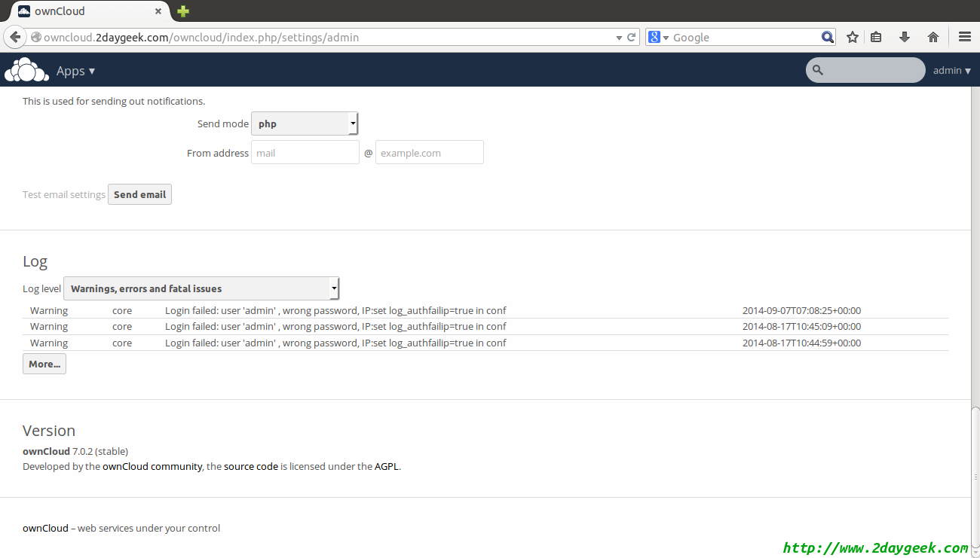Reload page with the refresh icon
The image size is (980, 558).
631,37
